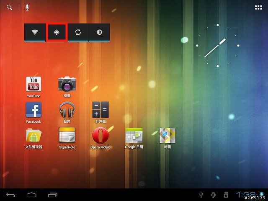Image resolution: width=268 pixels, height=201 pixels.
Task: Open the 地圖 maps app
Action: pos(167,138)
